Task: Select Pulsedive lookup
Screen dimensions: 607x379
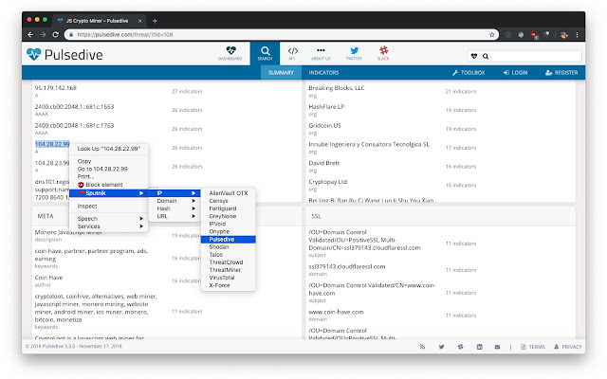Action: click(x=228, y=240)
